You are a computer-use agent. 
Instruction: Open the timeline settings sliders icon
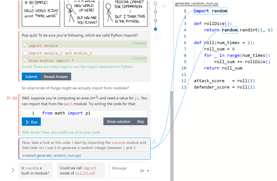(x=164, y=6)
